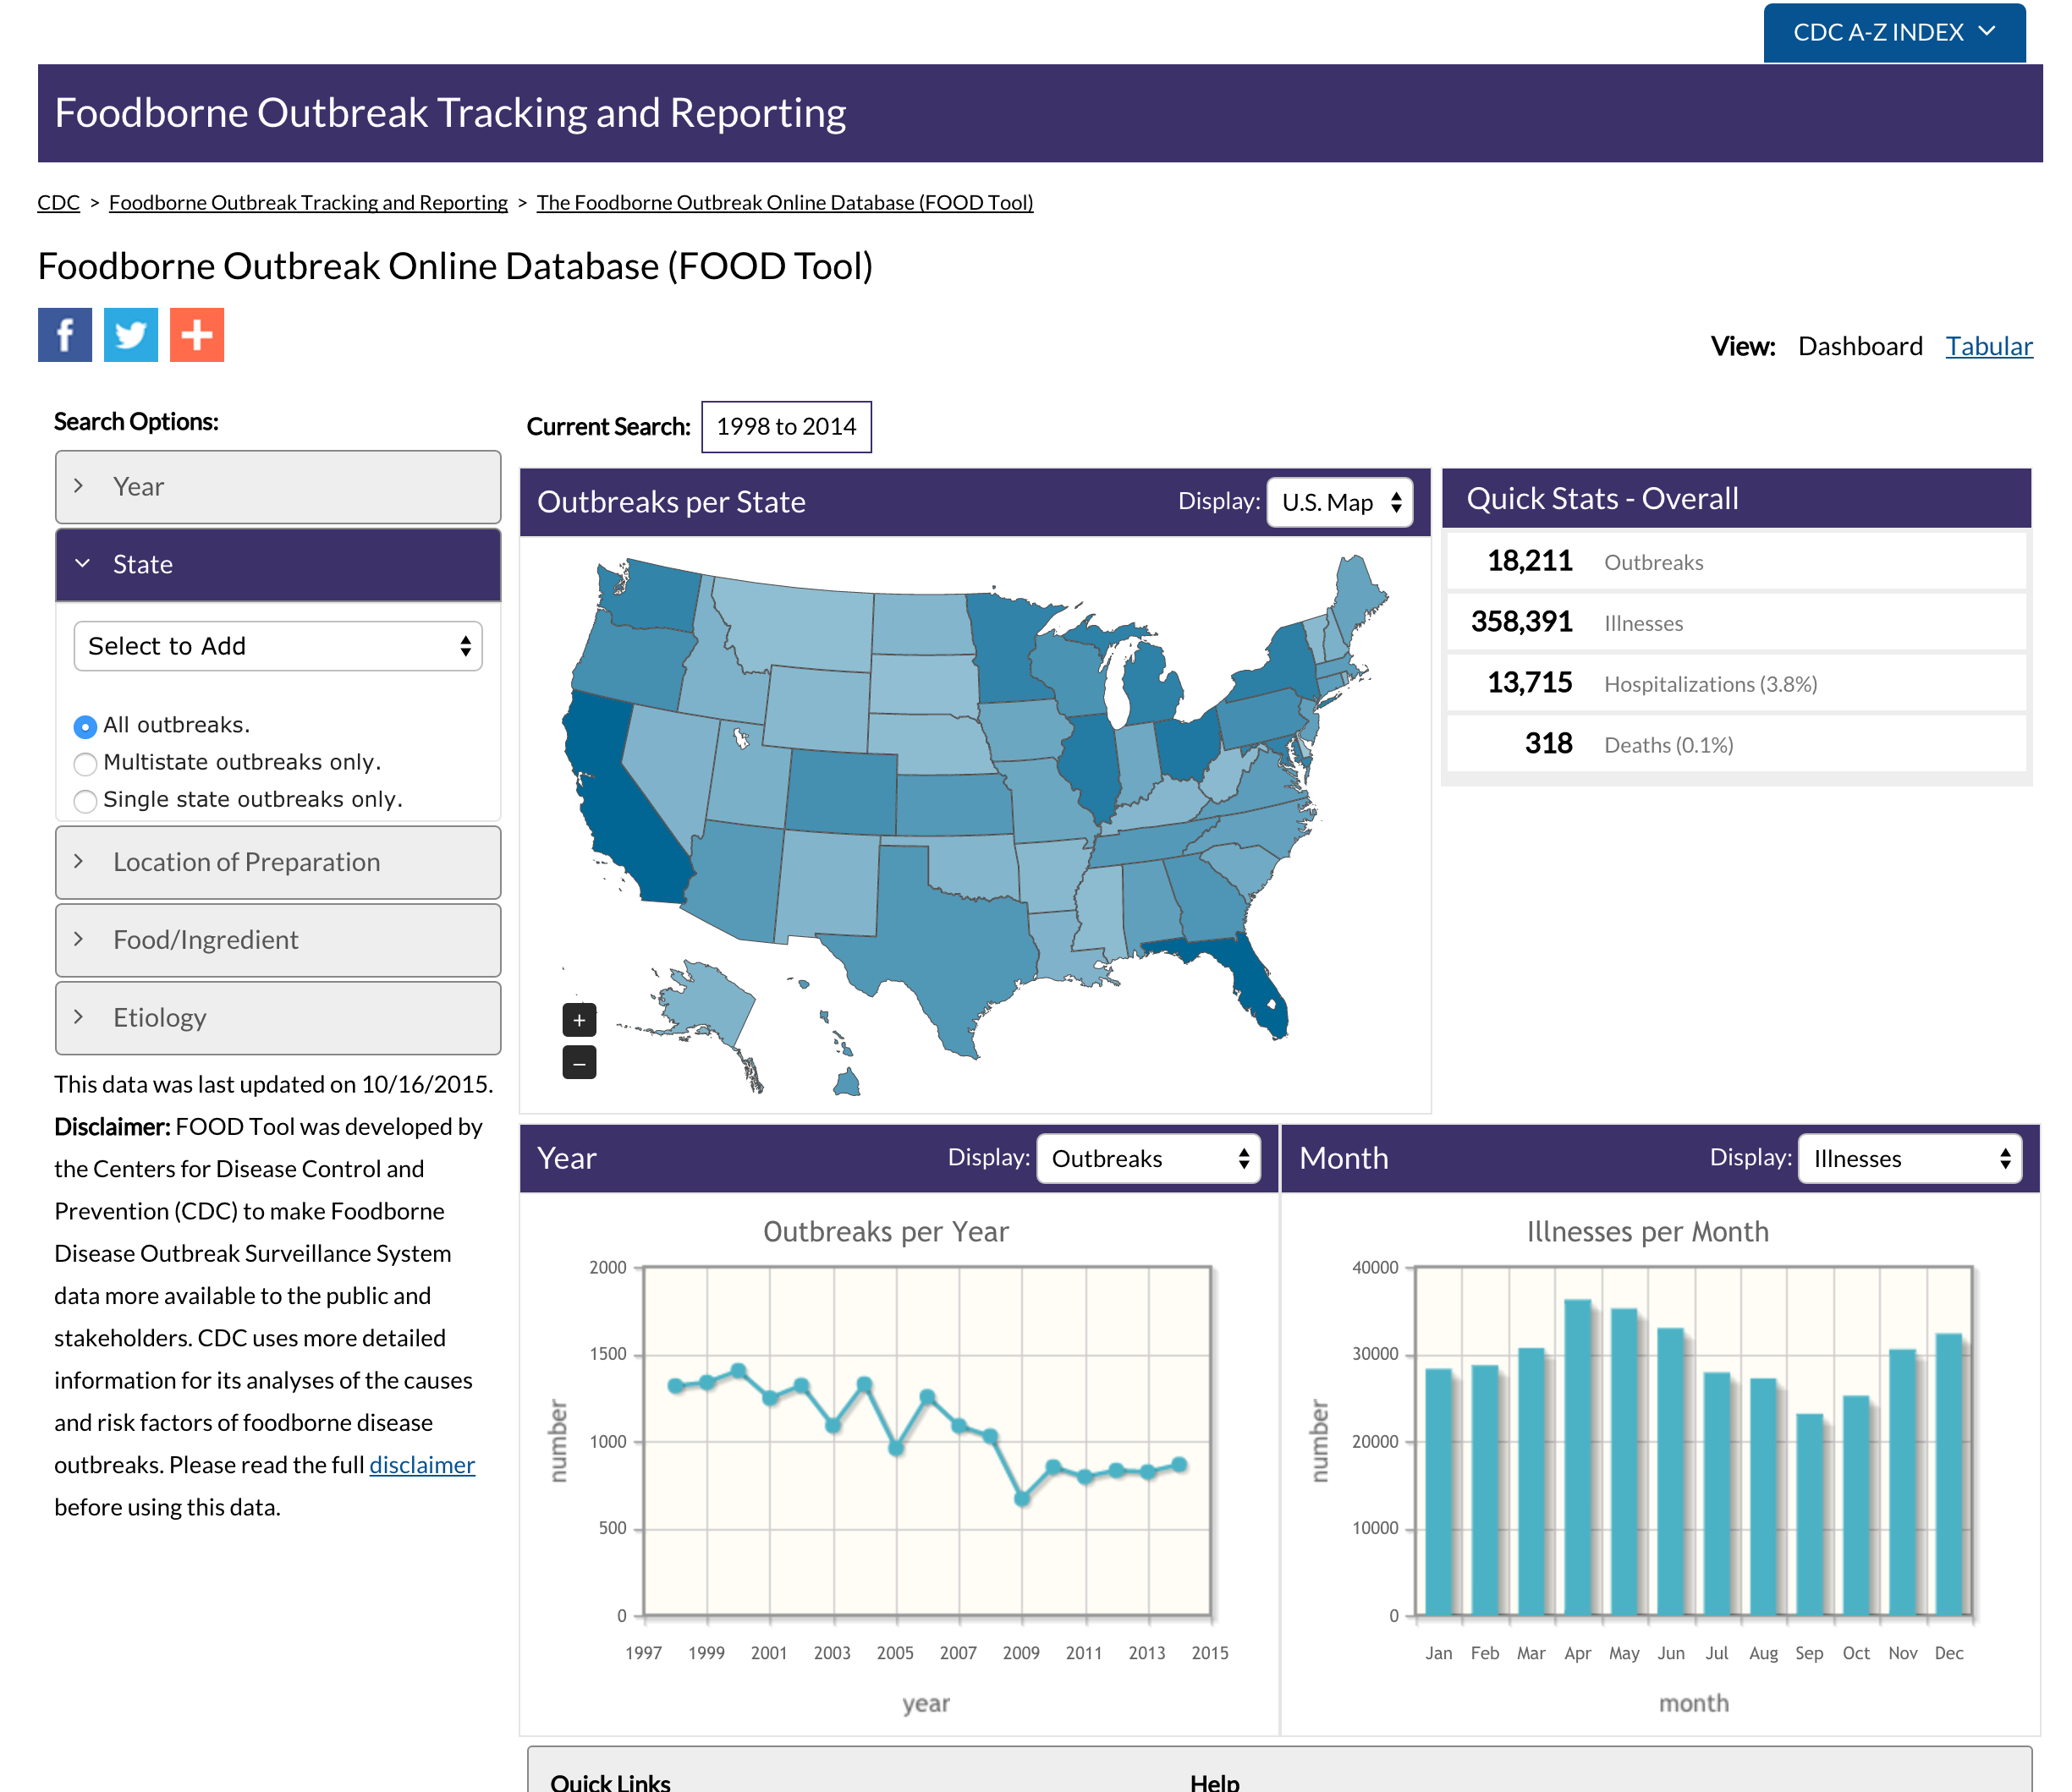
Task: Click the December bar in month chart
Action: tap(1949, 1474)
